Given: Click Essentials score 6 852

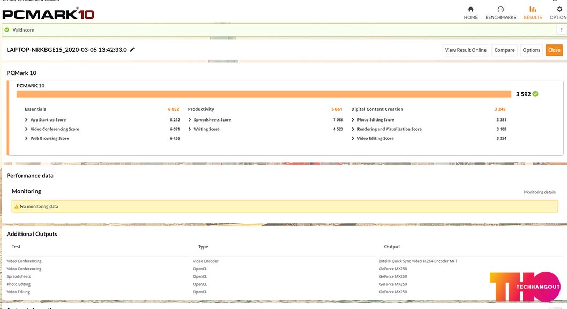Looking at the screenshot, I should 174,109.
